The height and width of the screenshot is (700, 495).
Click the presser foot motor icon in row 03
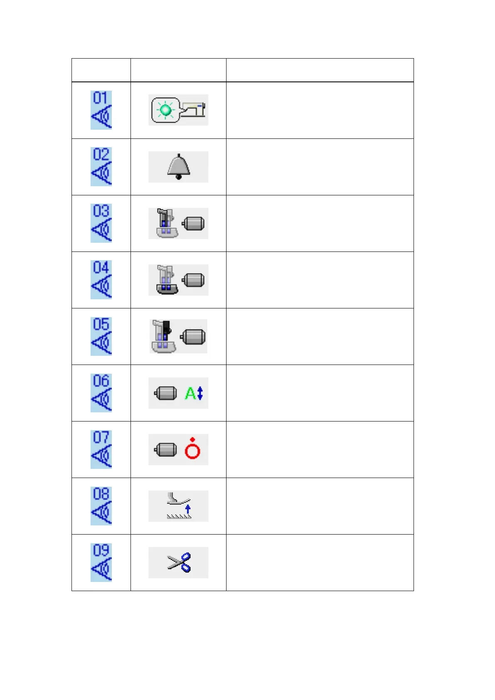(178, 223)
